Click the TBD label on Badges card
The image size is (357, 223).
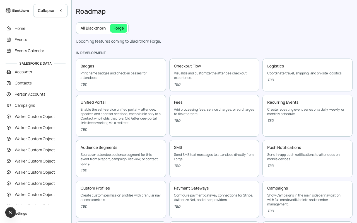point(84,84)
